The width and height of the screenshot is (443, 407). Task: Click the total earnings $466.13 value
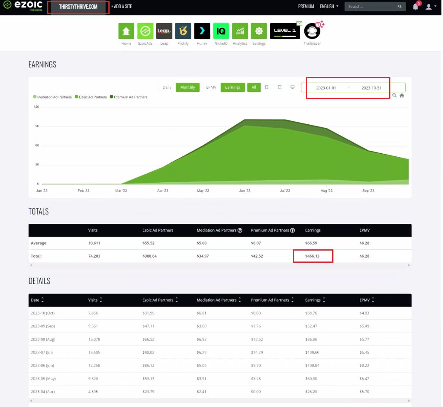[x=312, y=256]
